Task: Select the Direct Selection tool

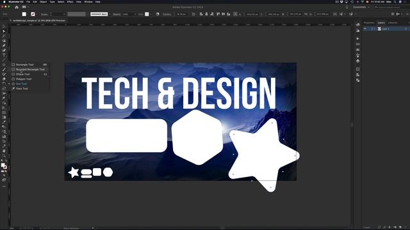Action: (4, 31)
